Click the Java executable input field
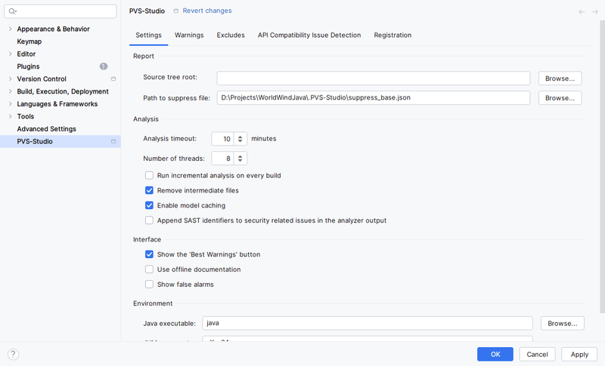This screenshot has width=605, height=366. click(x=366, y=324)
